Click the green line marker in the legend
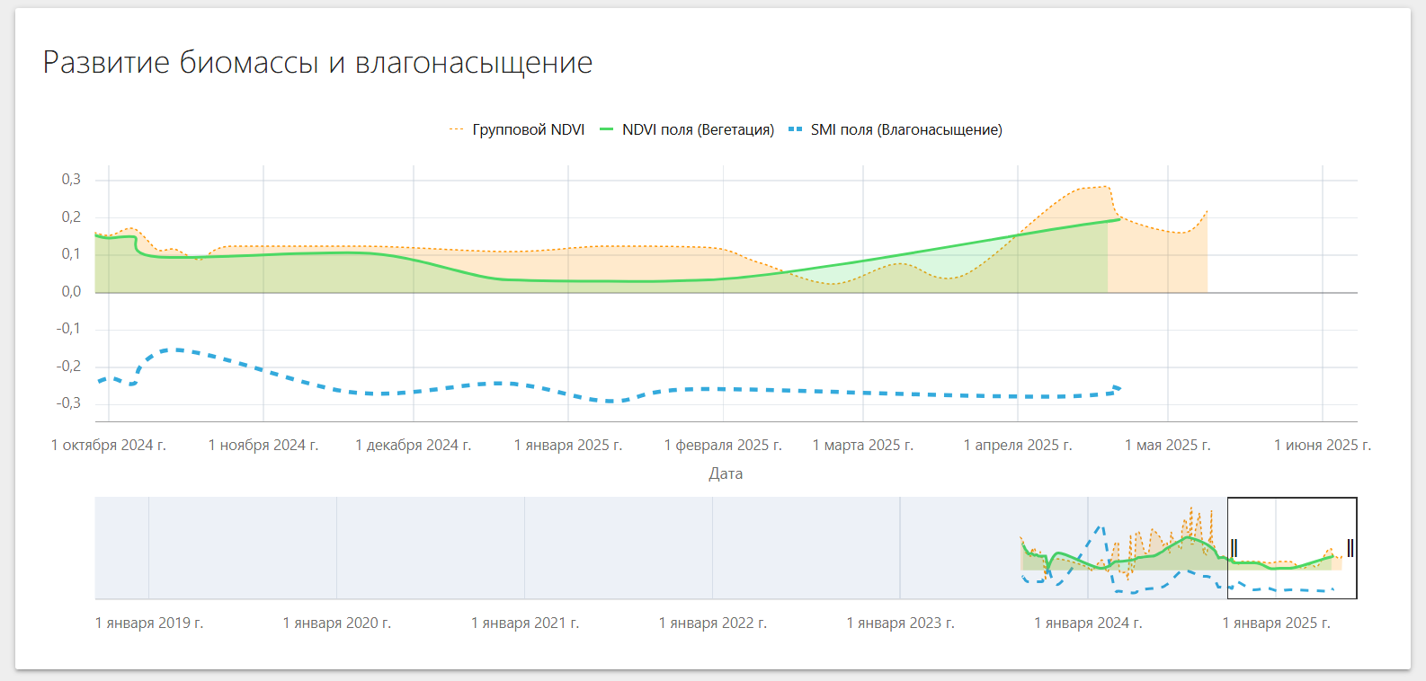Image resolution: width=1426 pixels, height=681 pixels. click(x=606, y=130)
